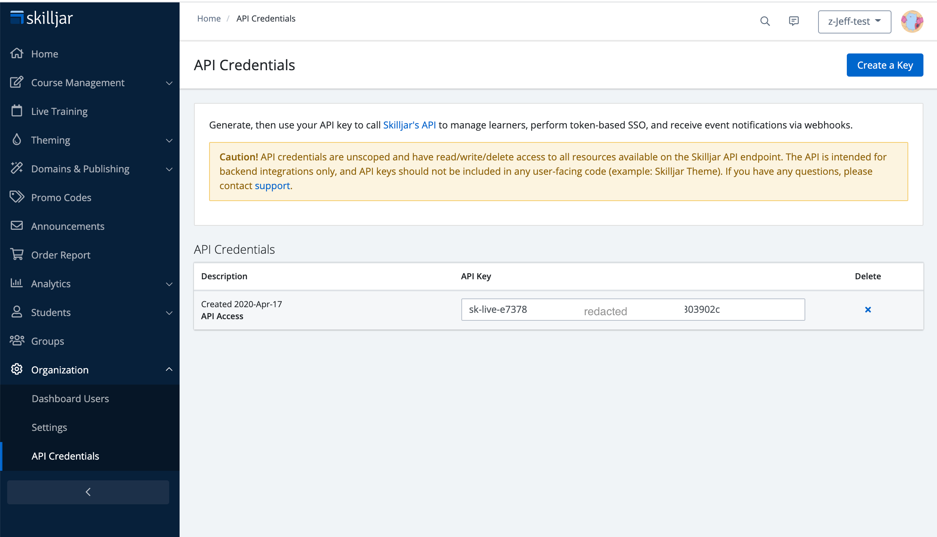The width and height of the screenshot is (937, 537).
Task: Select Settings under Organization
Action: point(49,427)
